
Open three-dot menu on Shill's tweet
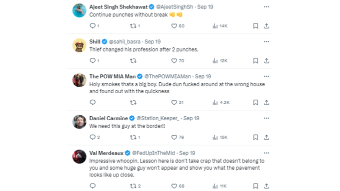pos(266,41)
